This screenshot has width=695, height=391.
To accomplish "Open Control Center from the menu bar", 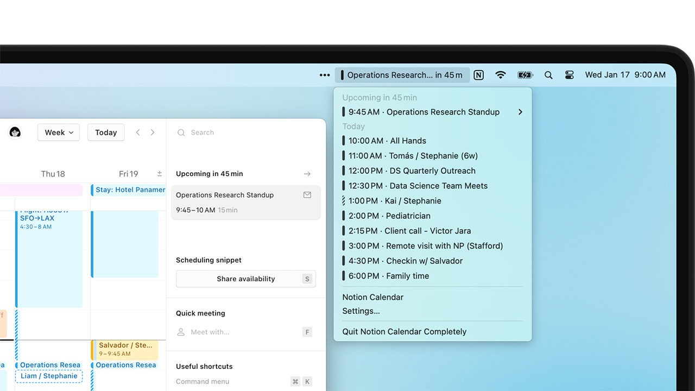I will tap(569, 74).
